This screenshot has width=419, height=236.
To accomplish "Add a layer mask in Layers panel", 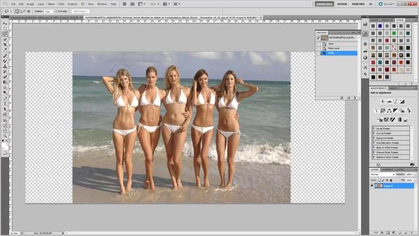I will point(388,233).
